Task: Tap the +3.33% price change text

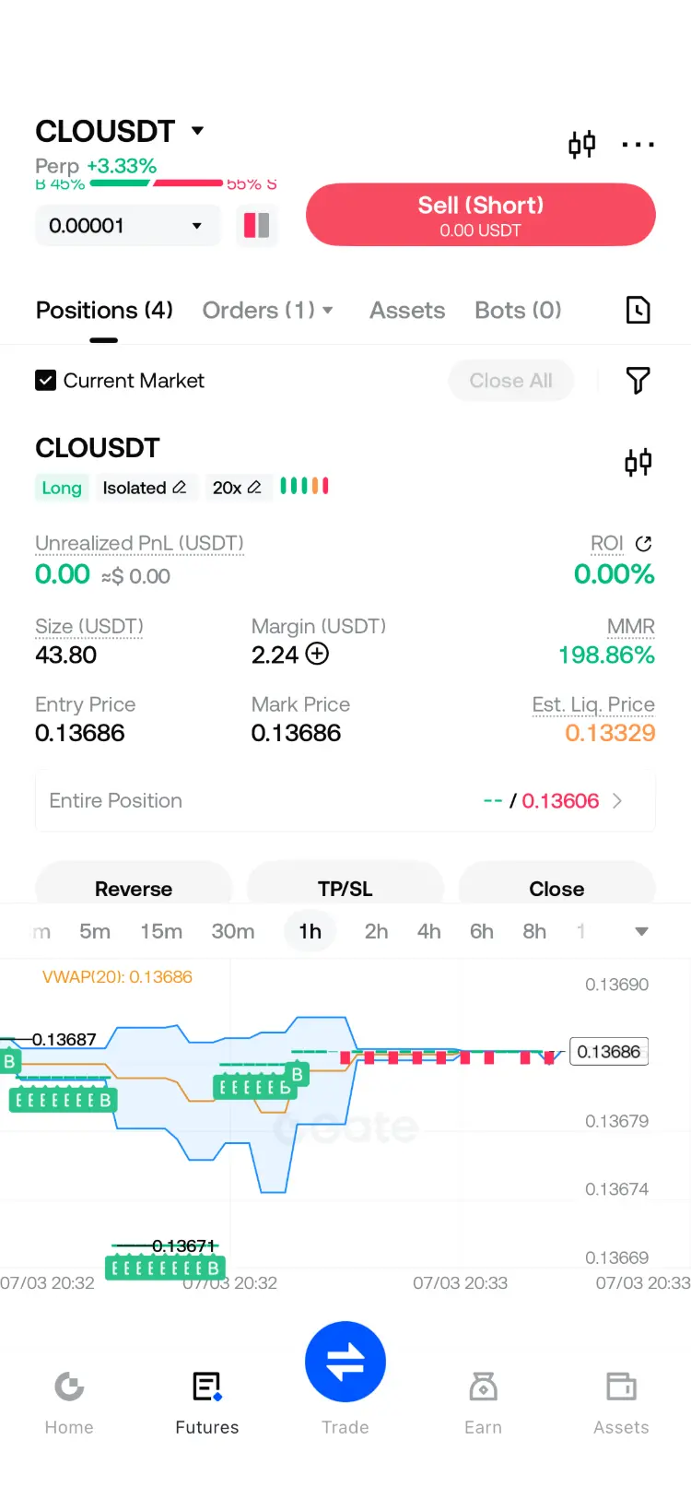Action: pyautogui.click(x=122, y=166)
